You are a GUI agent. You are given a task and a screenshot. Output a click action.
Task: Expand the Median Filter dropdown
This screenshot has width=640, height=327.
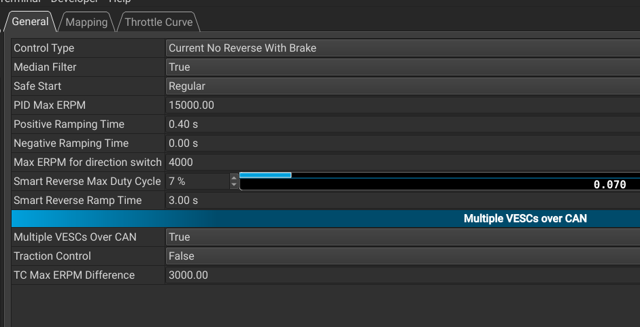[401, 67]
